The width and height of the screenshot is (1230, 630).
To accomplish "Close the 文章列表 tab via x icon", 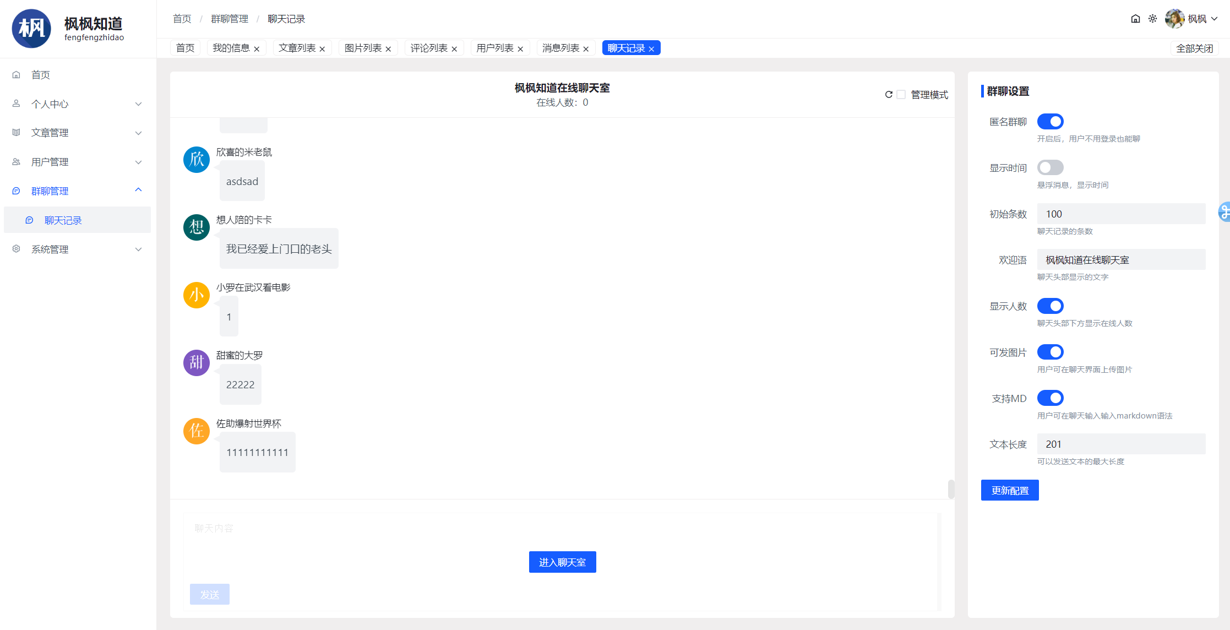I will point(323,49).
